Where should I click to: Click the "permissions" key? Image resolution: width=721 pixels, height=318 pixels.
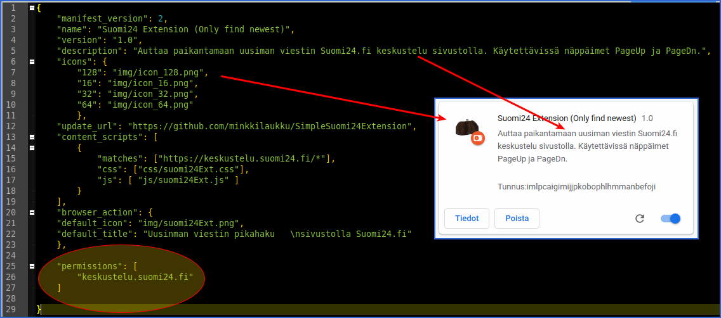(89, 266)
